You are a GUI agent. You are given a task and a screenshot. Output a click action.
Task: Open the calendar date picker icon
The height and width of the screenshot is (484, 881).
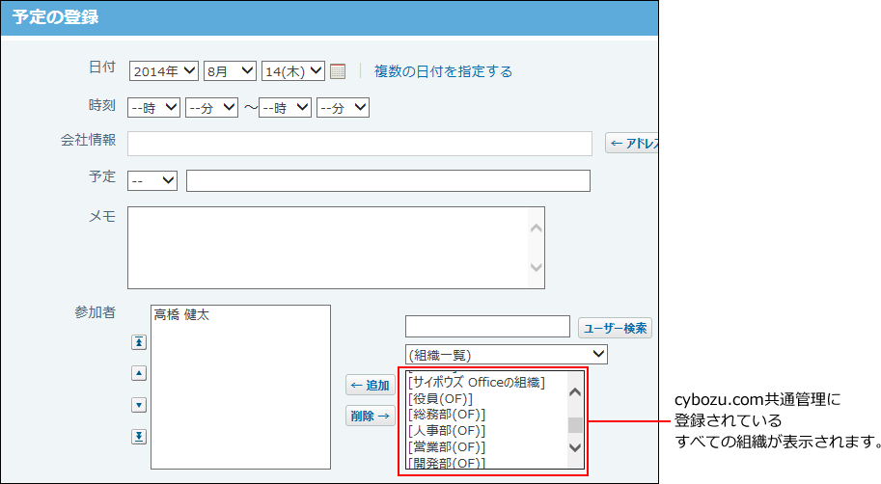click(338, 71)
